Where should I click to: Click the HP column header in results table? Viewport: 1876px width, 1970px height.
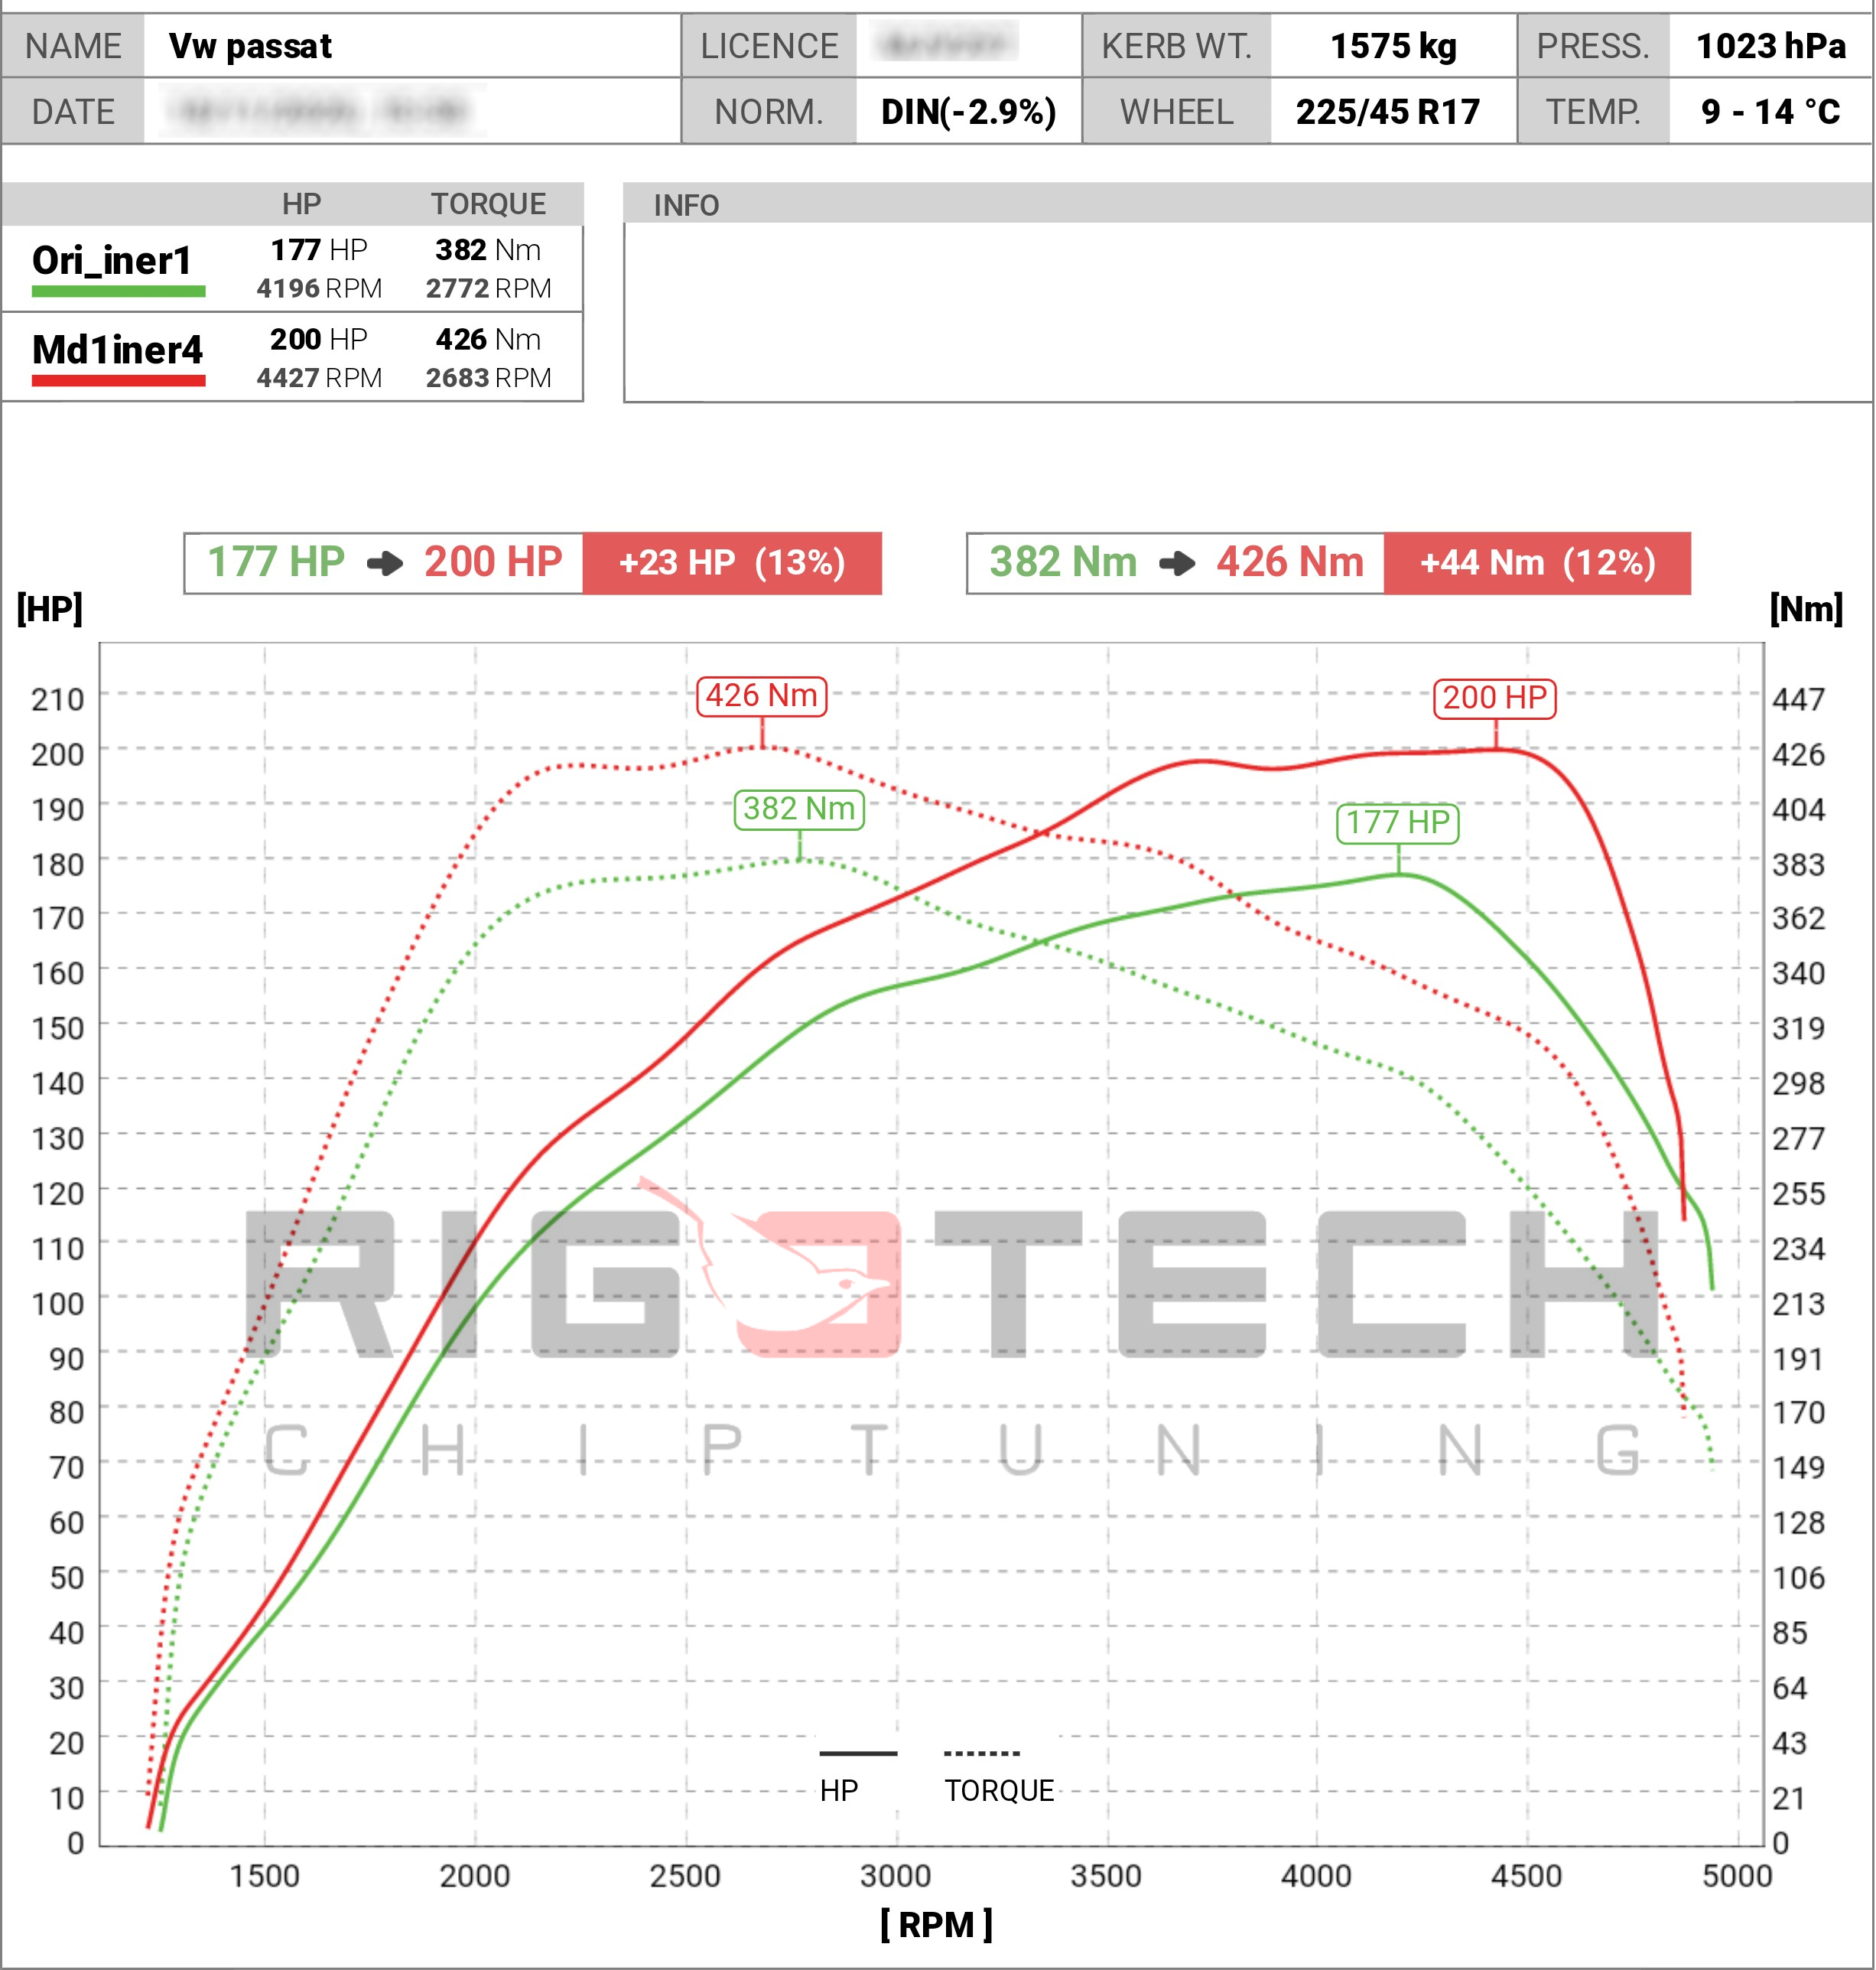click(x=301, y=204)
